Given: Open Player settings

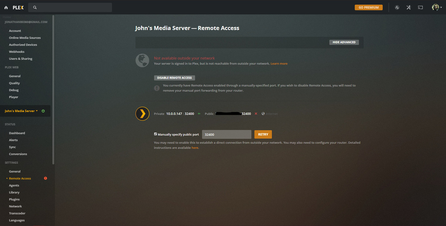Looking at the screenshot, I should 13,97.
